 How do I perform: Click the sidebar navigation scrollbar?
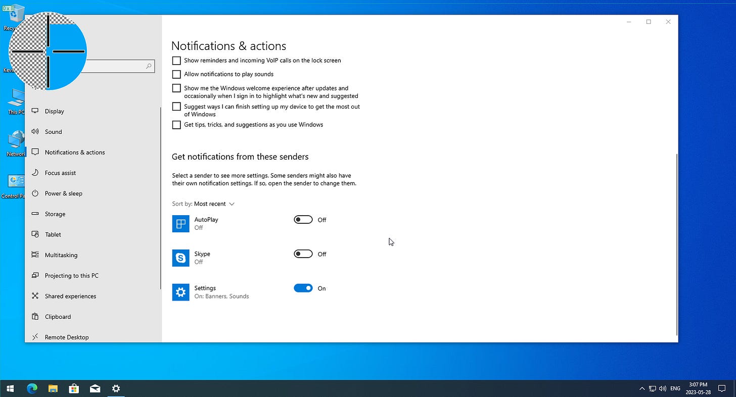click(160, 197)
